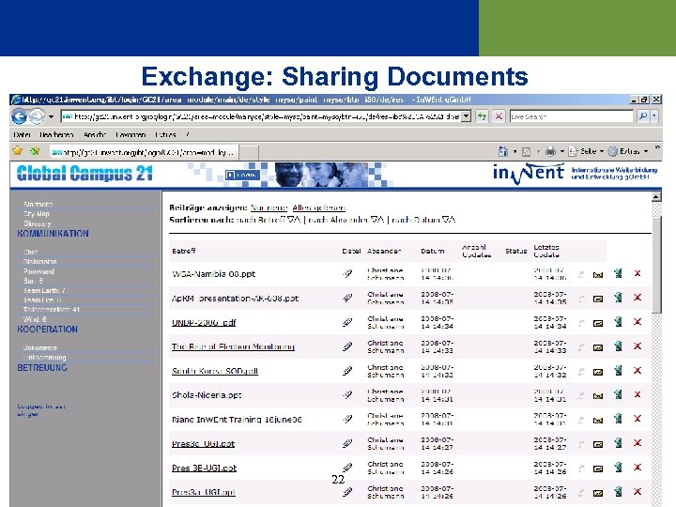Click the envelope icon in Pres3c_UGI.ppt row
Viewport: 676px width, 507px height.
tap(598, 444)
